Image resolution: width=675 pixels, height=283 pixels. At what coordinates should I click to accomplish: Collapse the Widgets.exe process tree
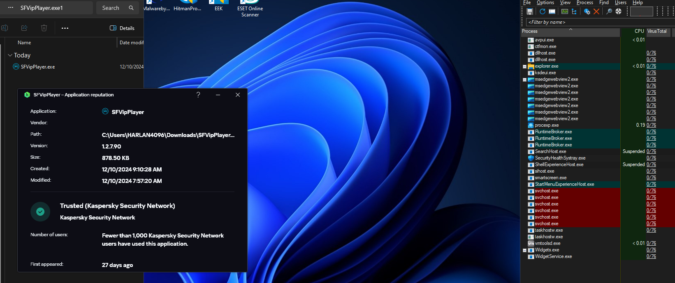[x=524, y=250]
